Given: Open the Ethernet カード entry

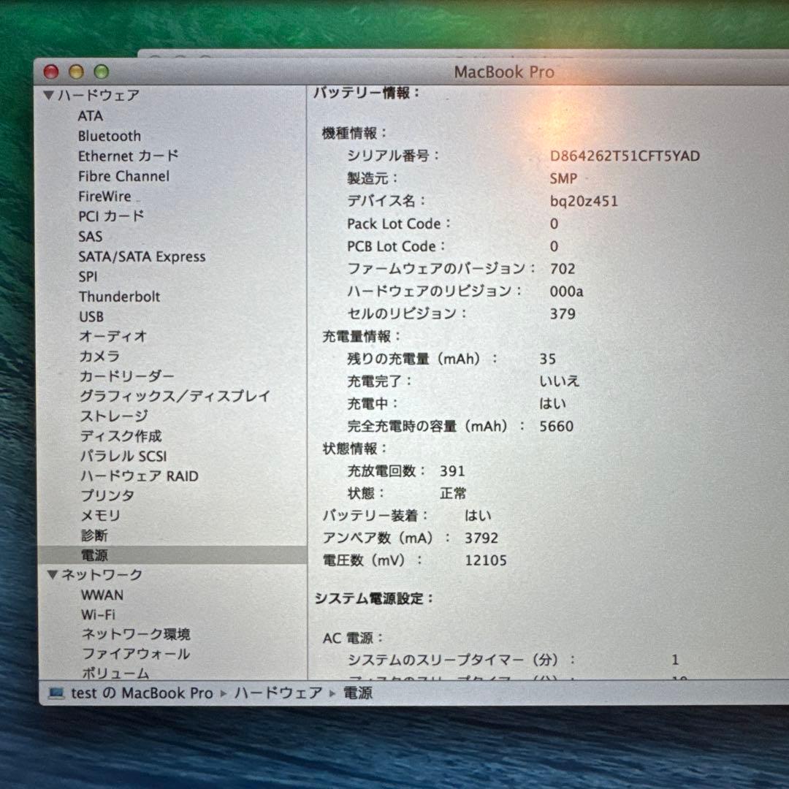Looking at the screenshot, I should point(129,156).
